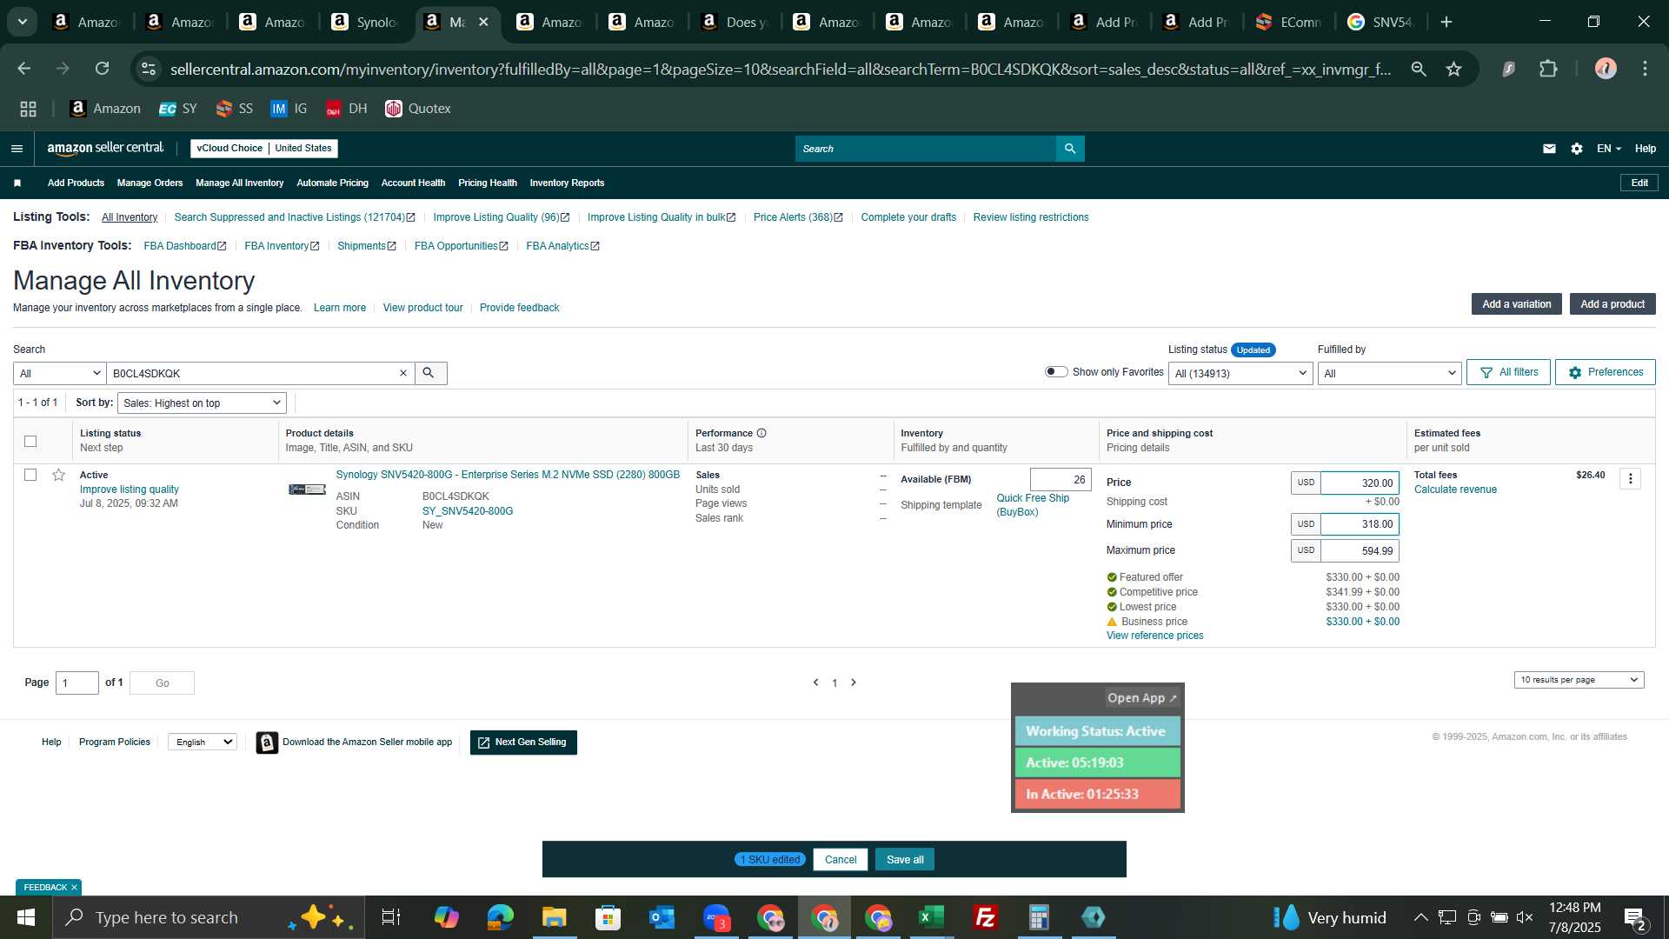Open File Explorer from the taskbar
Image resolution: width=1669 pixels, height=939 pixels.
click(x=554, y=917)
